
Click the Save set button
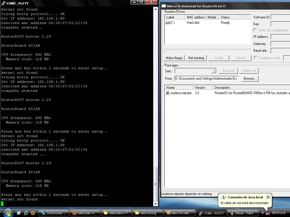click(x=228, y=71)
